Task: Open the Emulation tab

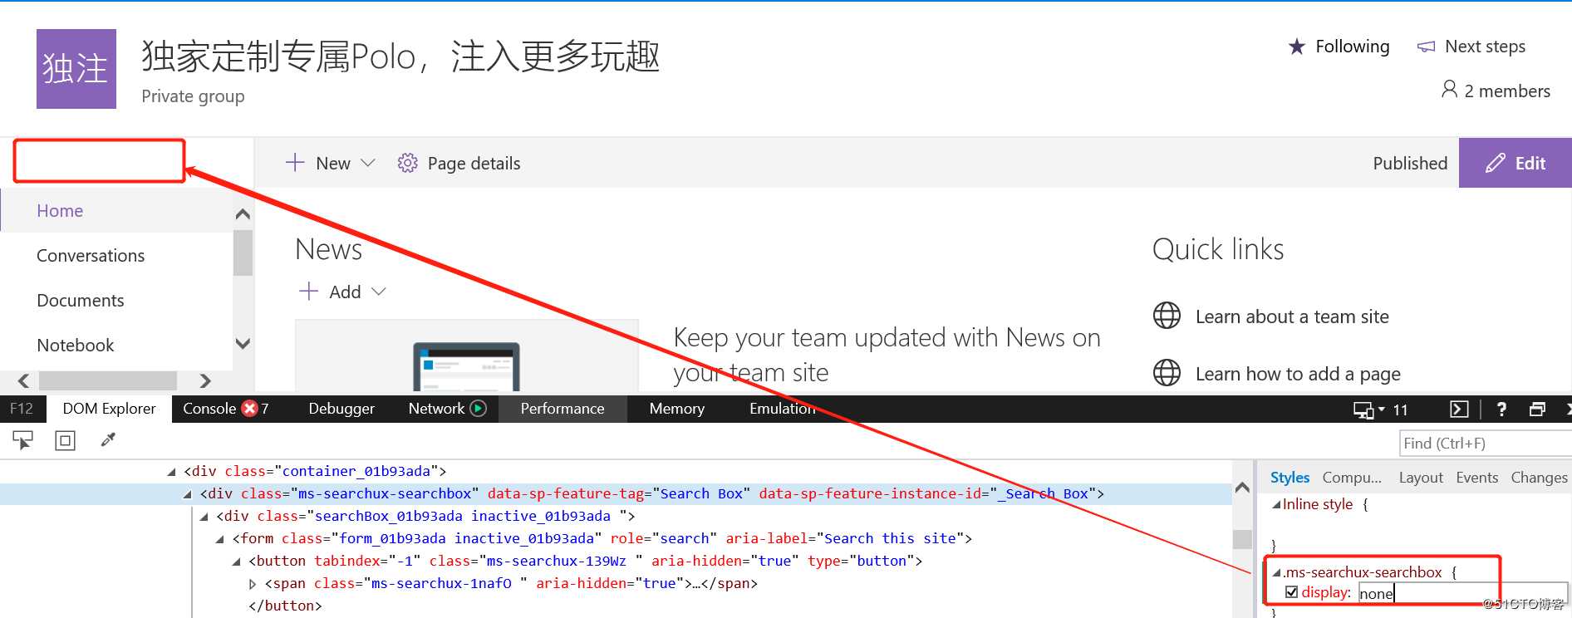Action: pyautogui.click(x=782, y=409)
